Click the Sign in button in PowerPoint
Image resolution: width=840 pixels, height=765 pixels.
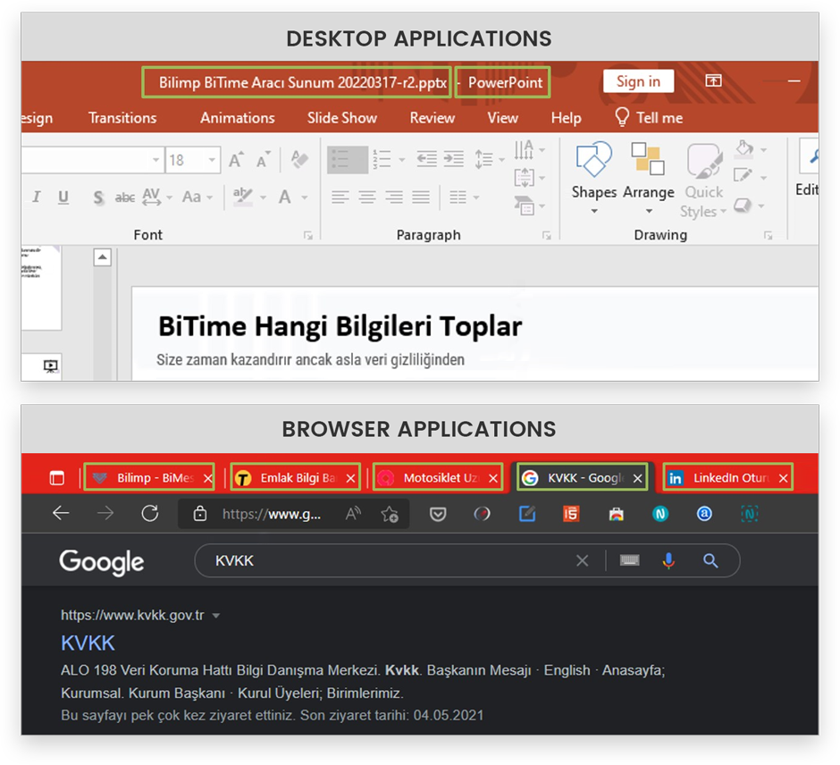[x=638, y=81]
